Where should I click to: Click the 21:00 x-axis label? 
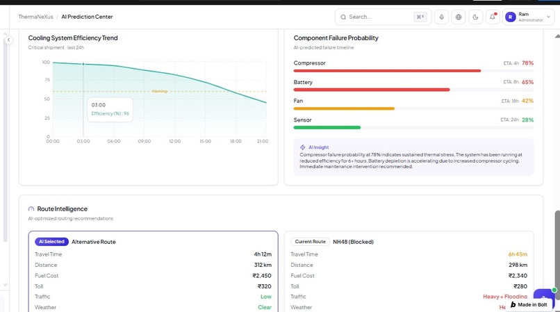[x=263, y=141]
